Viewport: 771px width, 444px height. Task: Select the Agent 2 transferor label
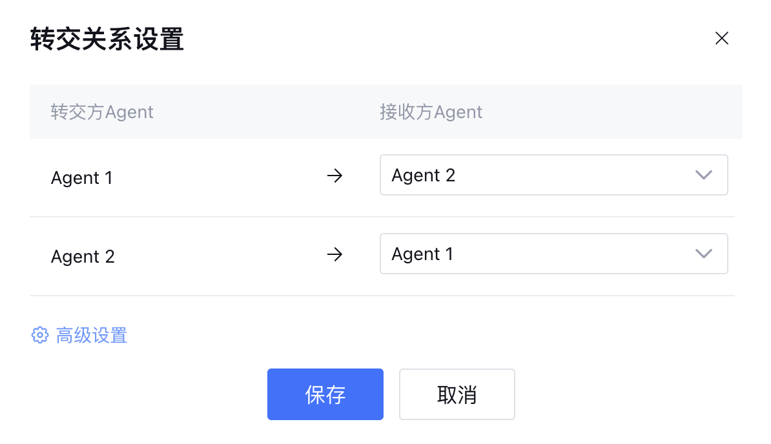click(x=83, y=257)
